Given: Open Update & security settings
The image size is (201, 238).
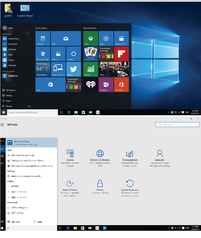Looking at the screenshot, I should (130, 188).
